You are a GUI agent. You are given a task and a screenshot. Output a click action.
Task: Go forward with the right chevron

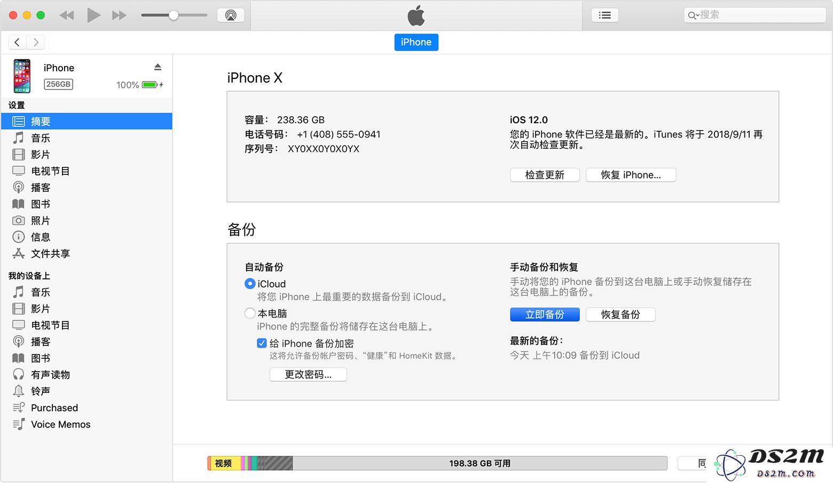click(36, 42)
